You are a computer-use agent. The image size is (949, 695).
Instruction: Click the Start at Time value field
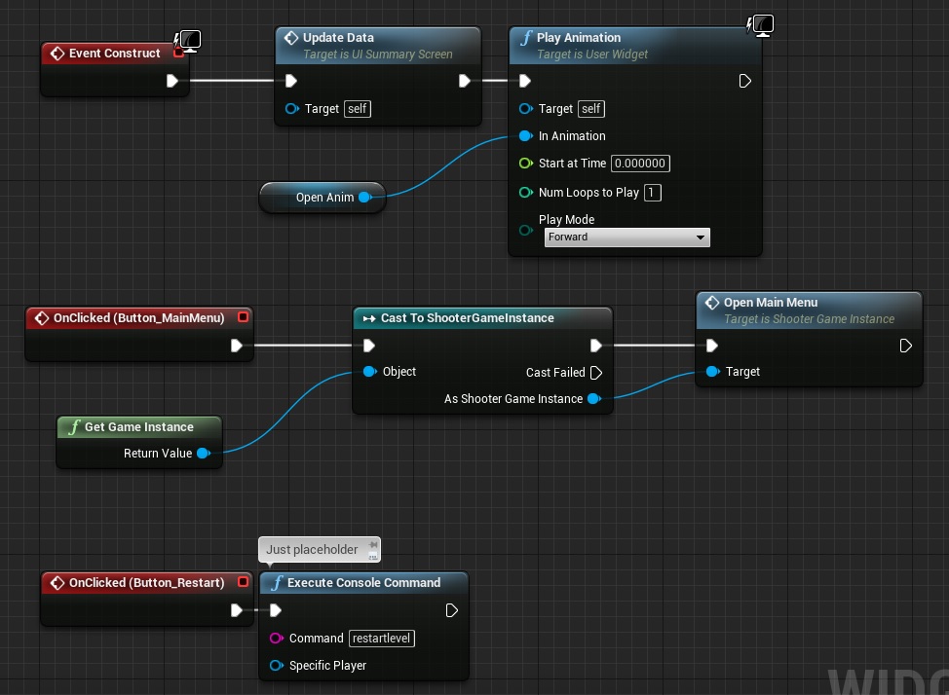click(640, 164)
